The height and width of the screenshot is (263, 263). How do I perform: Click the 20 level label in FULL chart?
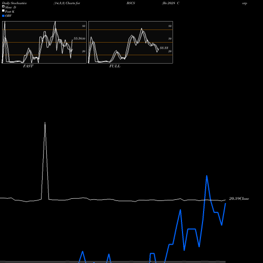pos(170,51)
